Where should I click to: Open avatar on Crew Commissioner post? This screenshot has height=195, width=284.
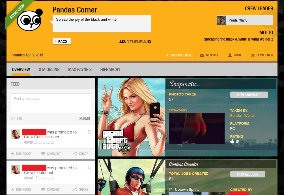click(15, 134)
